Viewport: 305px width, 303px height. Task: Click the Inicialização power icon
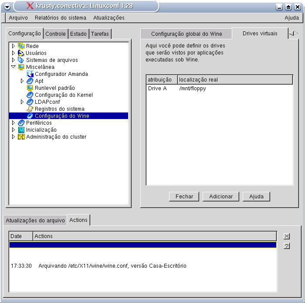pos(21,130)
